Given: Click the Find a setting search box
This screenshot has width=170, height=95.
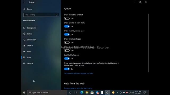Looking at the screenshot, I should tap(41, 15).
